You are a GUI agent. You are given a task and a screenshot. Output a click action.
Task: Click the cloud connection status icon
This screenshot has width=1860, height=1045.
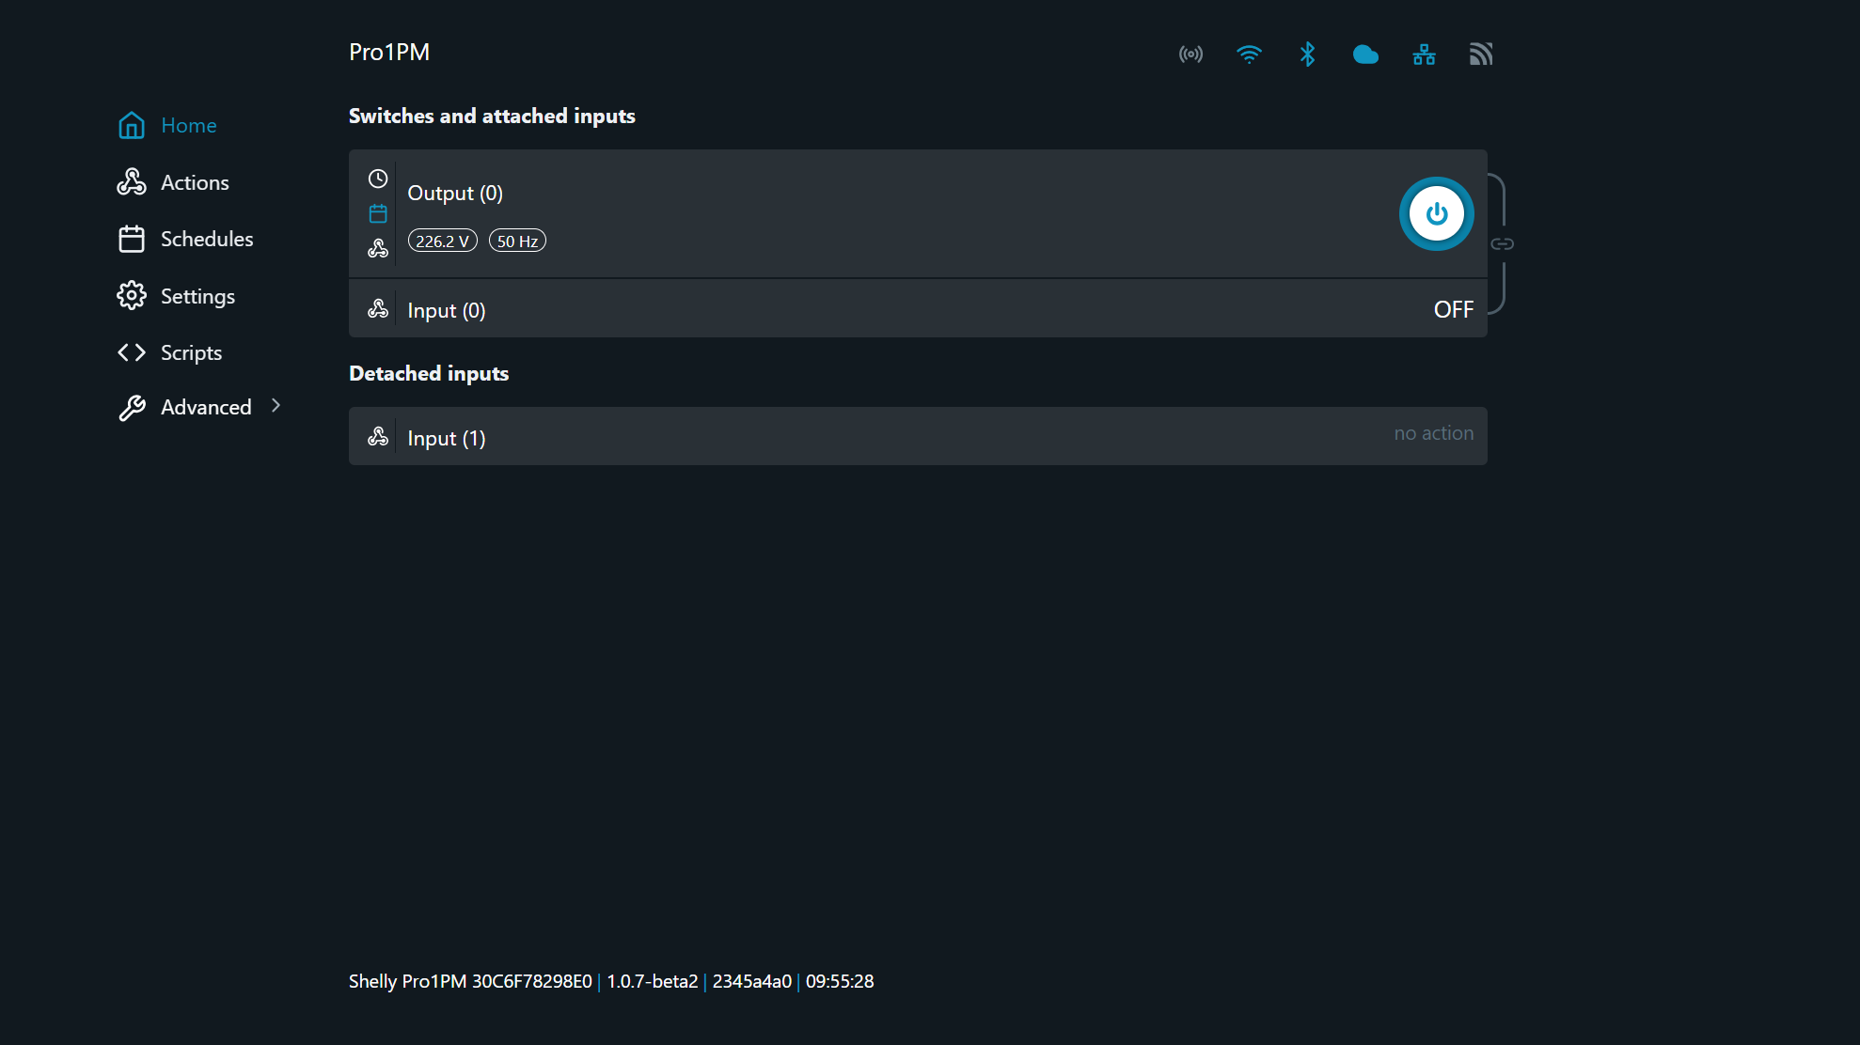[1365, 55]
